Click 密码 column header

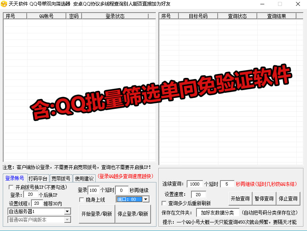pyautogui.click(x=74, y=16)
